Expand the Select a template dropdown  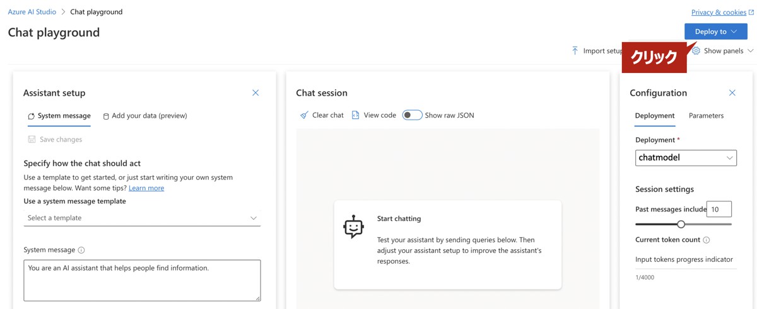[x=142, y=218]
